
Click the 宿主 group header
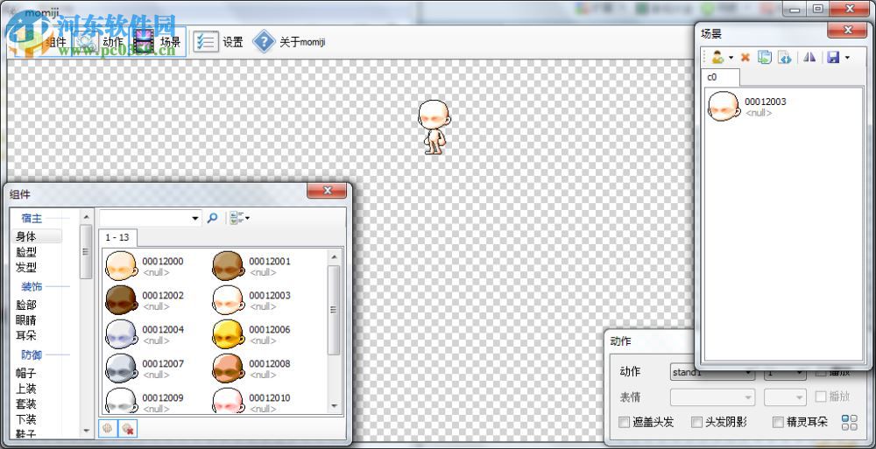(x=32, y=218)
